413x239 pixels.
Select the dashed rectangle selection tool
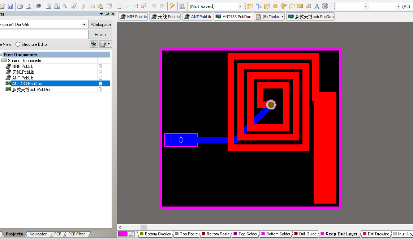(119, 6)
